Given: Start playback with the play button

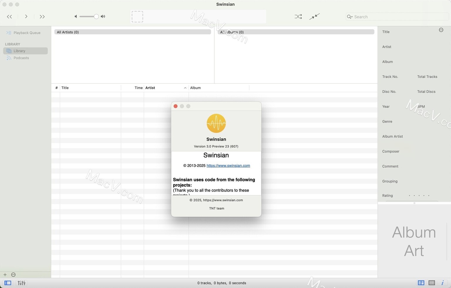Looking at the screenshot, I should [26, 16].
